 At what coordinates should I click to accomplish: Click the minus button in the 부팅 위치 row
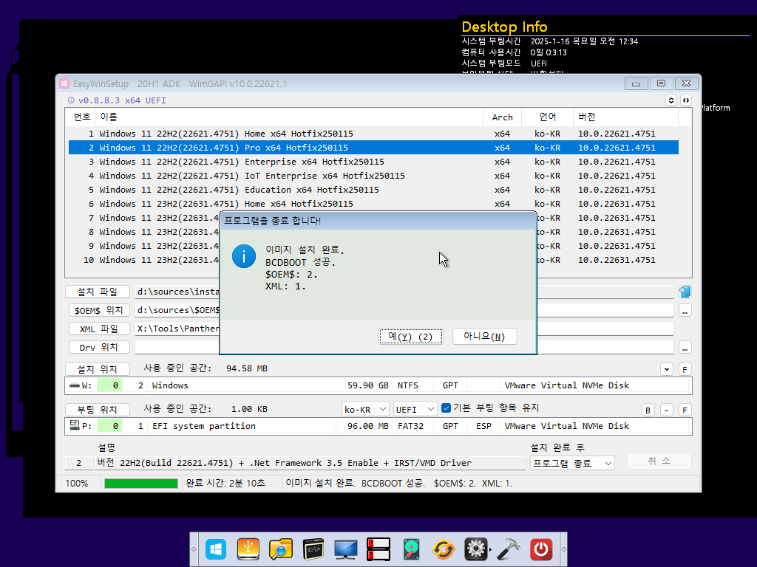(666, 410)
